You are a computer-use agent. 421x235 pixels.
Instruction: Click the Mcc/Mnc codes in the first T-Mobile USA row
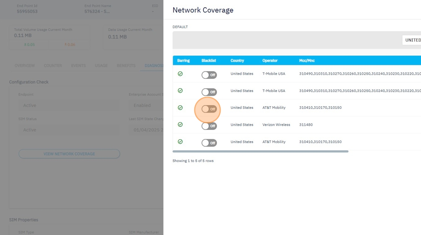pyautogui.click(x=360, y=74)
